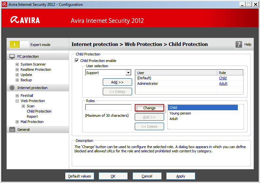Open the General section header

(38, 130)
